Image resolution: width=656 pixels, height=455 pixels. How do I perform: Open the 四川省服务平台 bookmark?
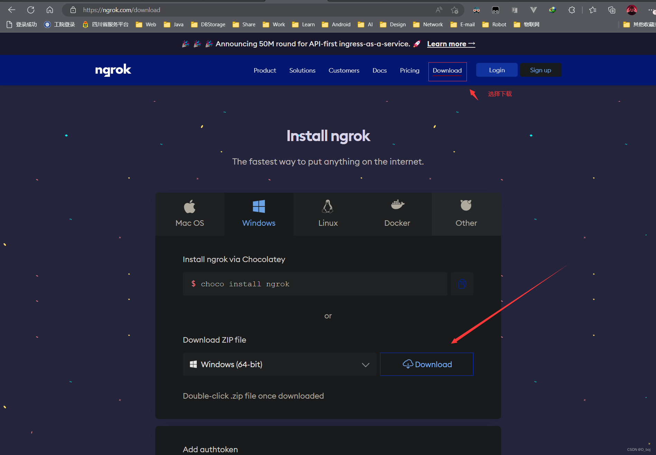pyautogui.click(x=105, y=25)
